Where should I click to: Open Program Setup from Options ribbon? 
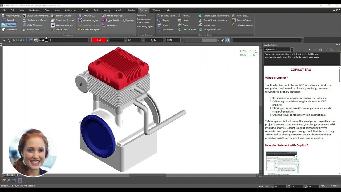pyautogui.click(x=11, y=15)
